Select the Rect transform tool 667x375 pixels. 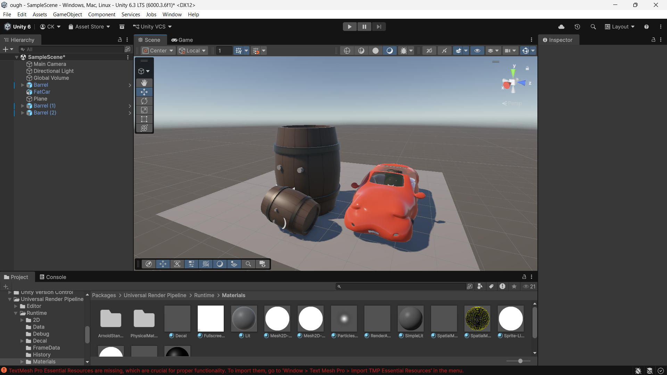pos(144,119)
